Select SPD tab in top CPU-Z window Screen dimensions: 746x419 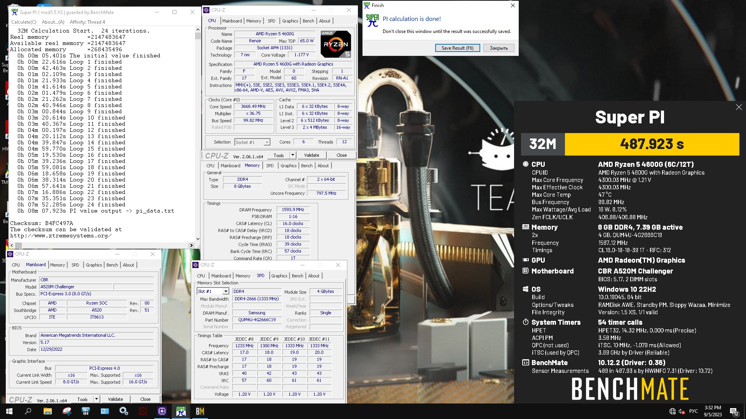(x=272, y=21)
